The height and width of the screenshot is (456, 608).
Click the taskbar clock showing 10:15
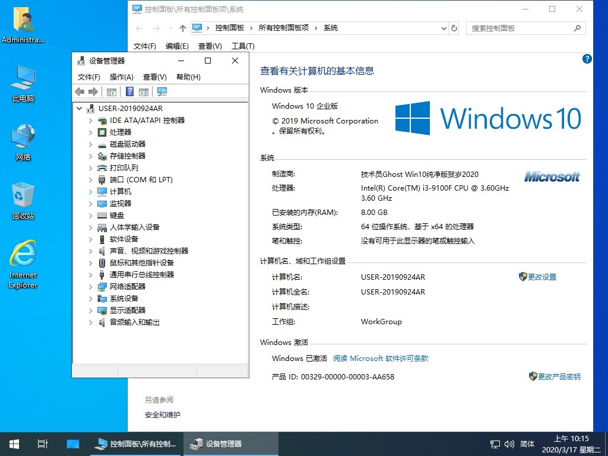coord(571,444)
